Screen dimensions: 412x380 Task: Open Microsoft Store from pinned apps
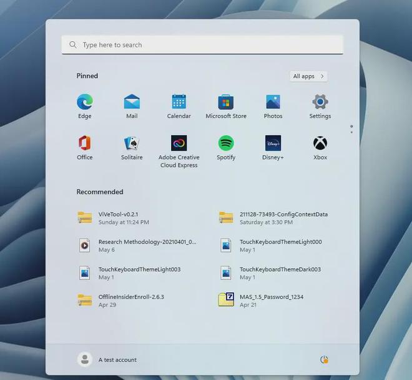(226, 102)
